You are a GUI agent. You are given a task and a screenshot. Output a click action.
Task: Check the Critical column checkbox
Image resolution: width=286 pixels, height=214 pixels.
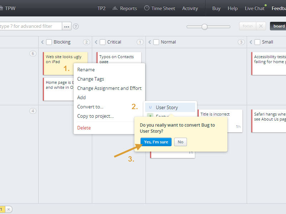(102, 42)
